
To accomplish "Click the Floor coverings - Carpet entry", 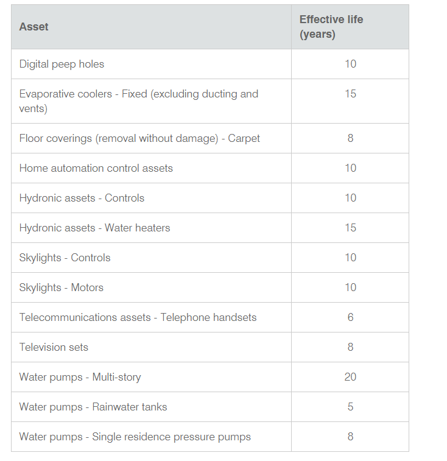I will point(139,138).
